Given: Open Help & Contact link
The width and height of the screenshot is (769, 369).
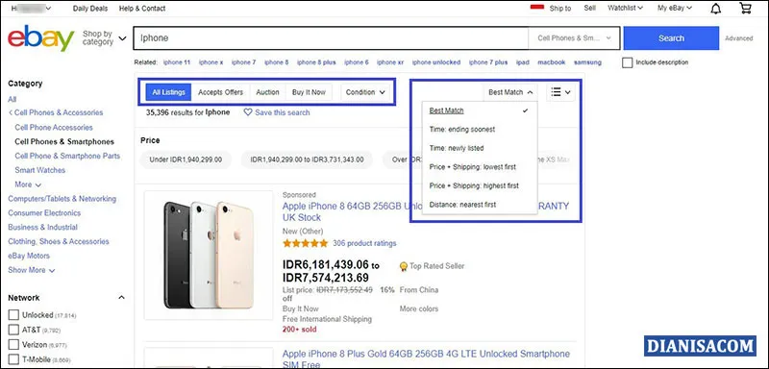Looking at the screenshot, I should point(142,9).
